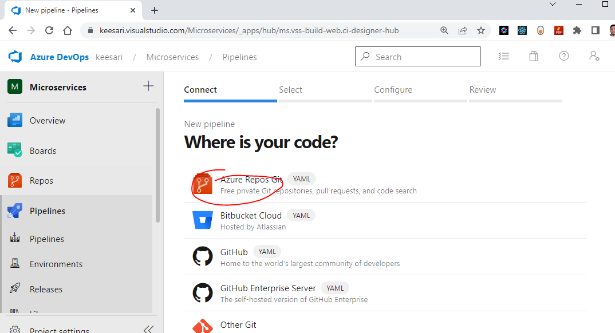Open the Pipelines breadcrumb link
The height and width of the screenshot is (333, 615).
(240, 57)
